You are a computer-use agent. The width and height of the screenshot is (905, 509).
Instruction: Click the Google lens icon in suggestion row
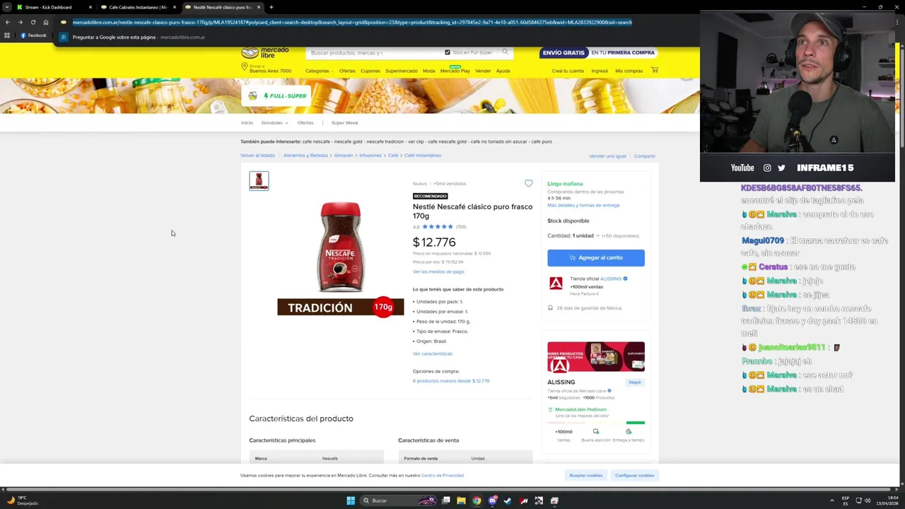point(64,37)
